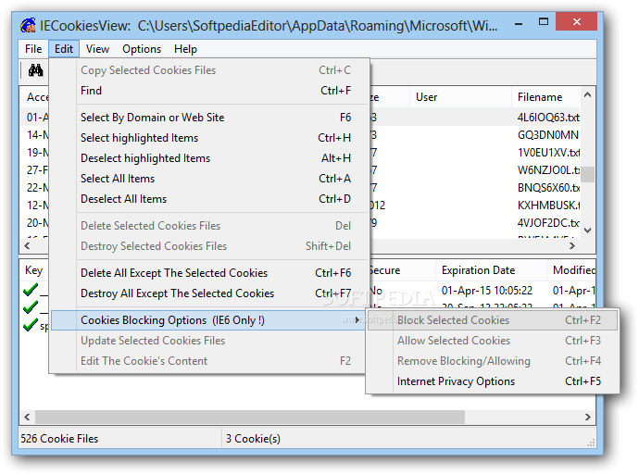Choose Deselect highlighted Items
Image resolution: width=639 pixels, height=474 pixels.
click(210, 158)
